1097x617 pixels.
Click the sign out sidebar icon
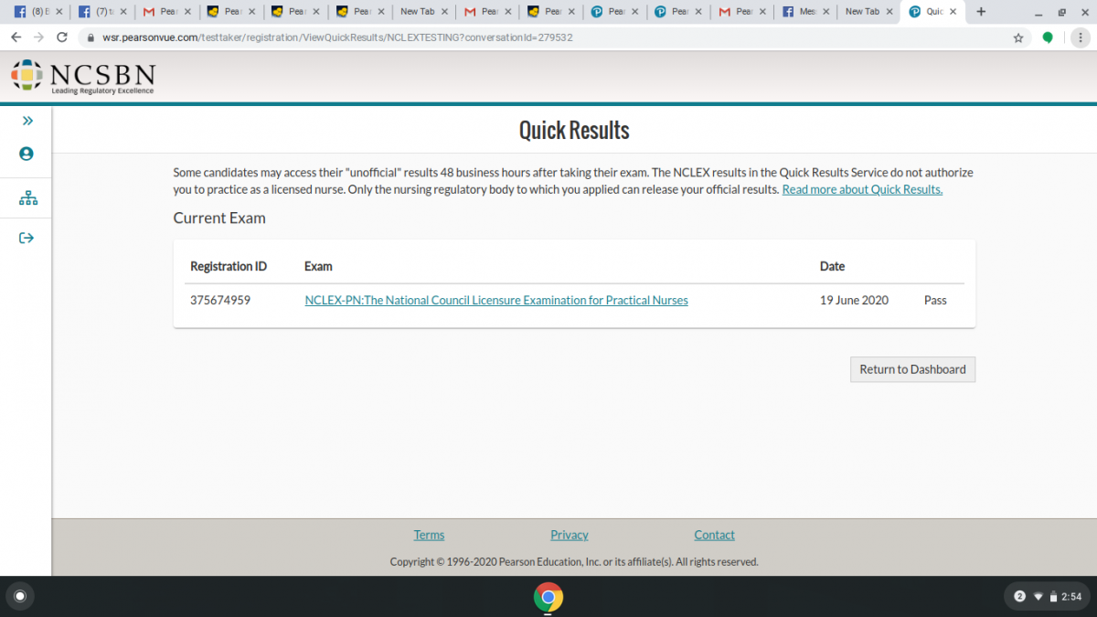pyautogui.click(x=27, y=238)
